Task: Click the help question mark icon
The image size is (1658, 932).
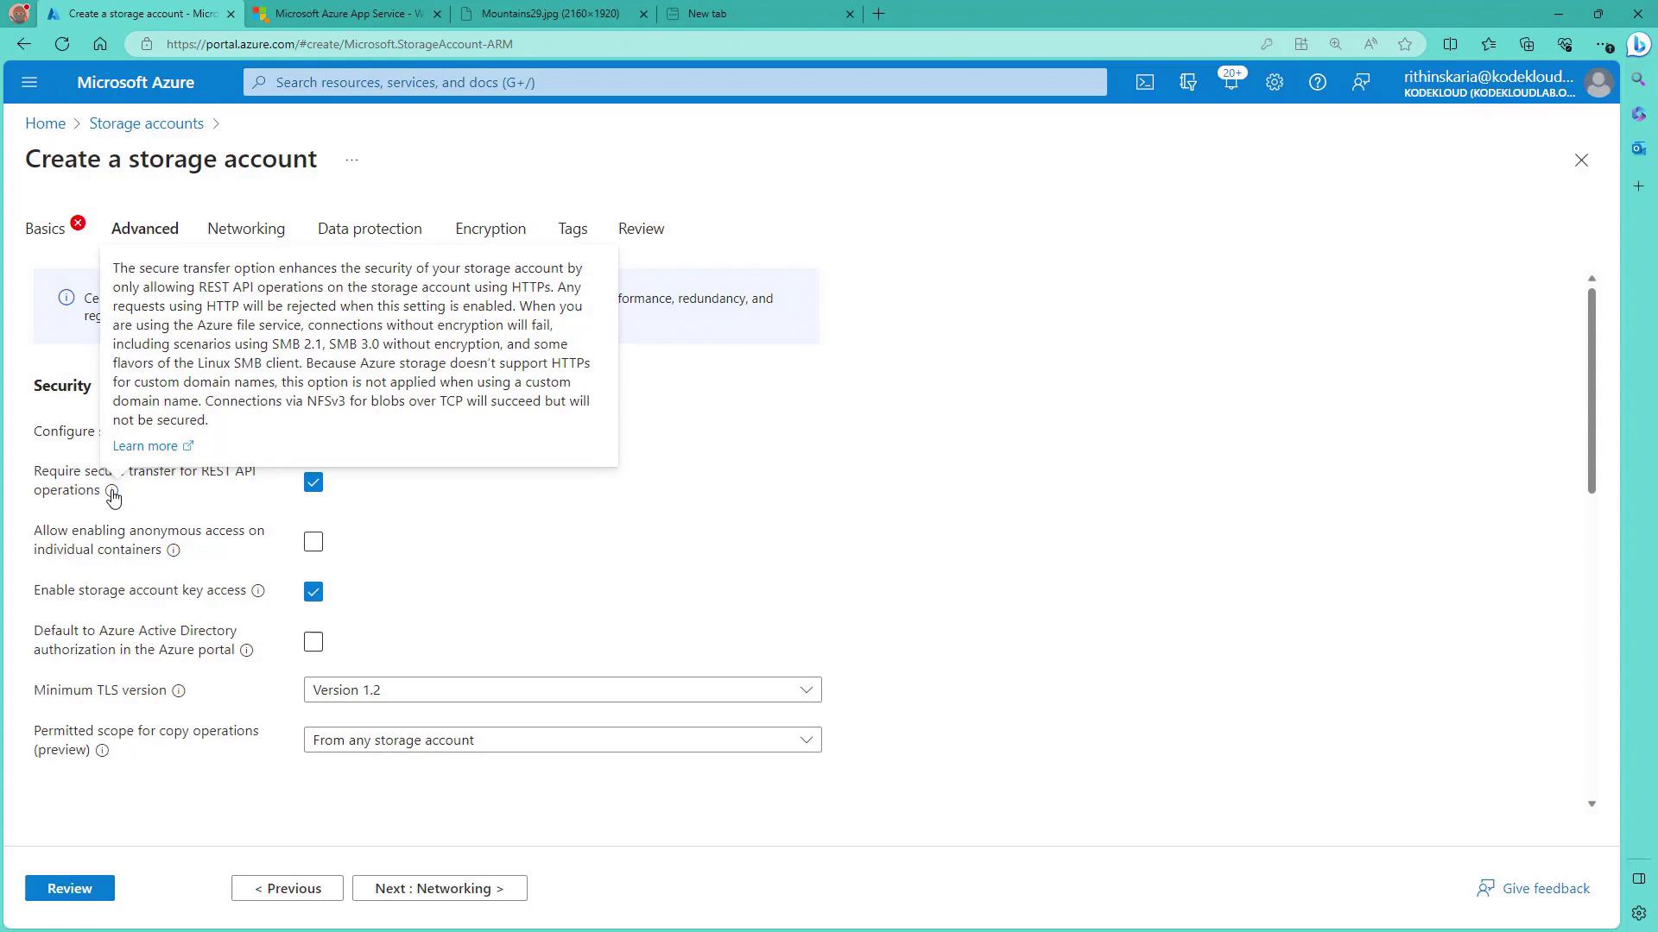Action: (1317, 83)
